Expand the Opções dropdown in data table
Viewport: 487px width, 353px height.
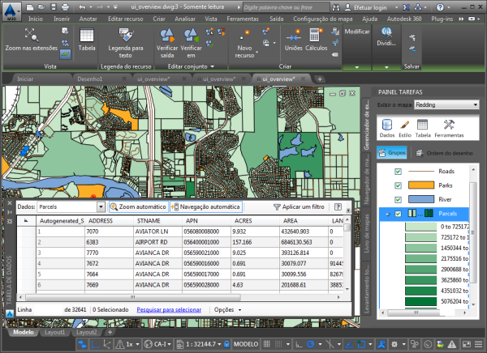pyautogui.click(x=226, y=309)
